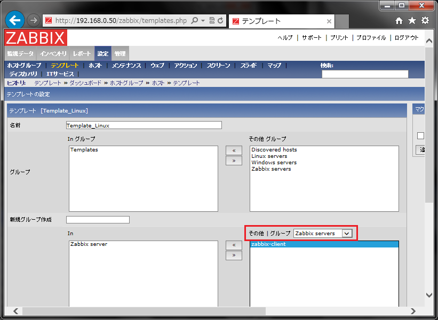This screenshot has width=438, height=320.
Task: Open マップ submenu item
Action: 274,66
